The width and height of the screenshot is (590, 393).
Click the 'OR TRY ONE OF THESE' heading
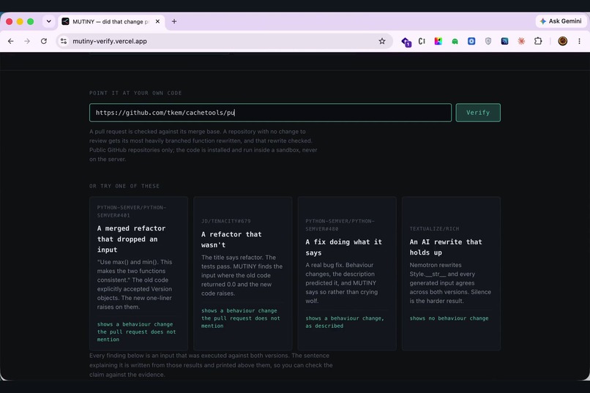pos(124,186)
